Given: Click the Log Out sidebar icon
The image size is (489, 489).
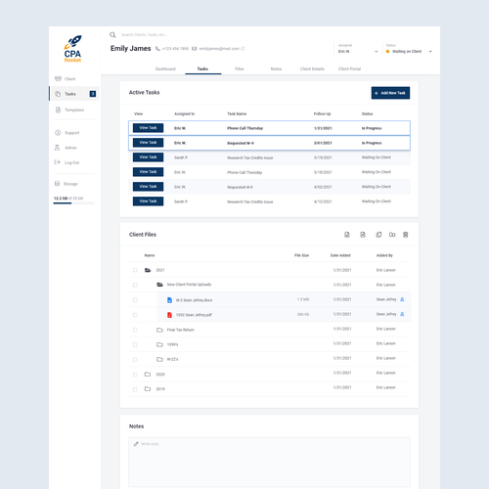Looking at the screenshot, I should point(57,162).
